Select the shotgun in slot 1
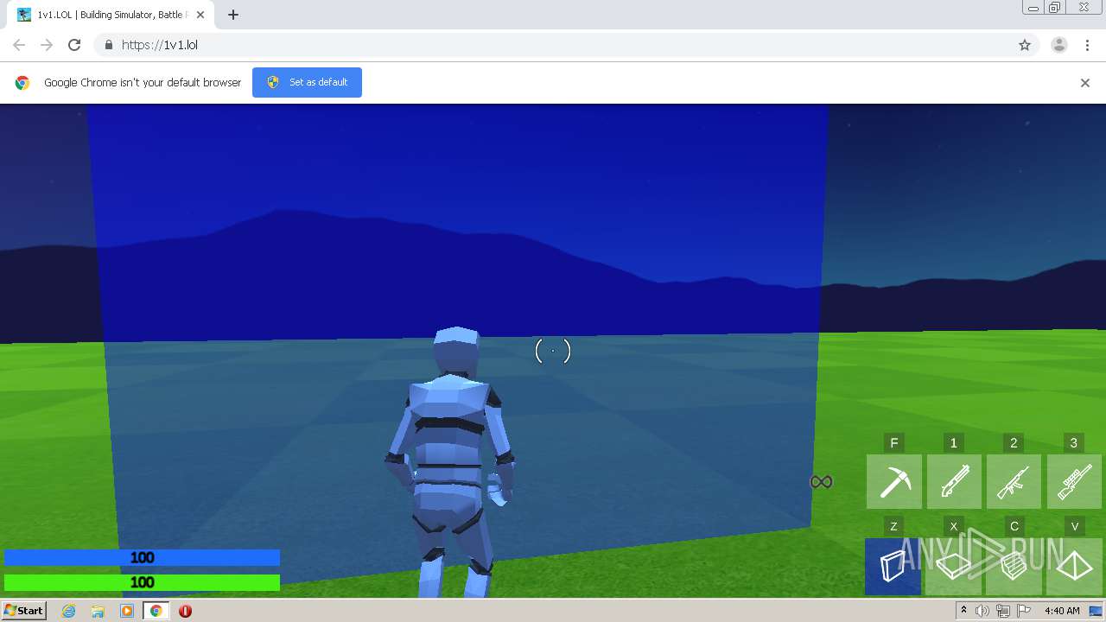The width and height of the screenshot is (1106, 622). pyautogui.click(x=954, y=481)
